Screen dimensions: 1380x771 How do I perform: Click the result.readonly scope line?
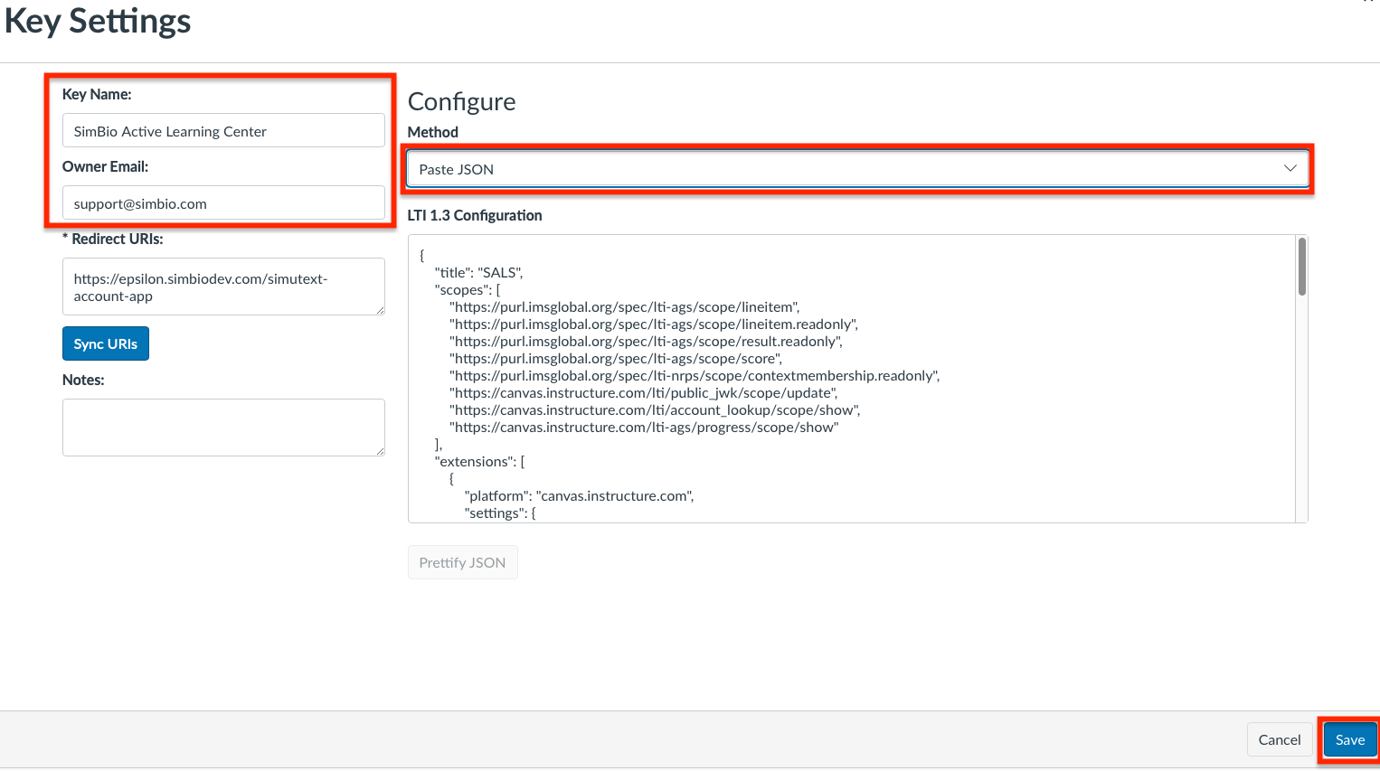coord(646,342)
